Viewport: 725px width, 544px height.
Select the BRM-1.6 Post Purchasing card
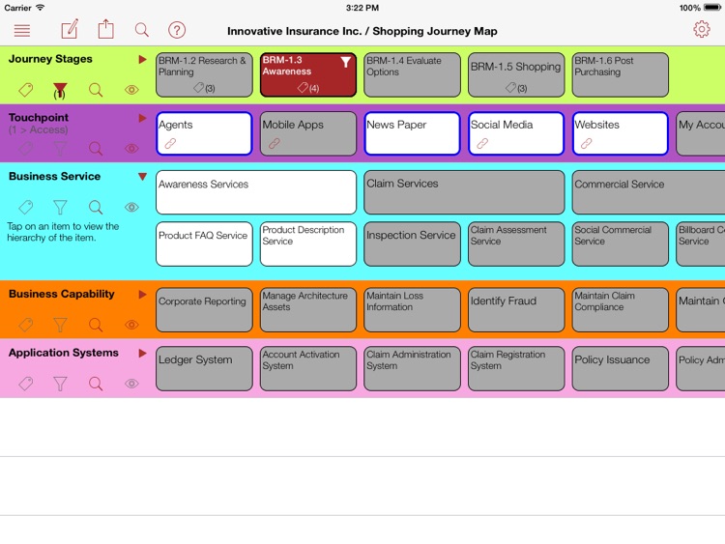point(620,74)
